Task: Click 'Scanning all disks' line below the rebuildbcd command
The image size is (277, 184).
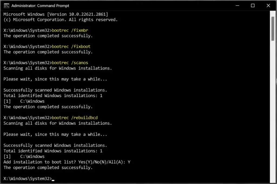Action: point(58,123)
